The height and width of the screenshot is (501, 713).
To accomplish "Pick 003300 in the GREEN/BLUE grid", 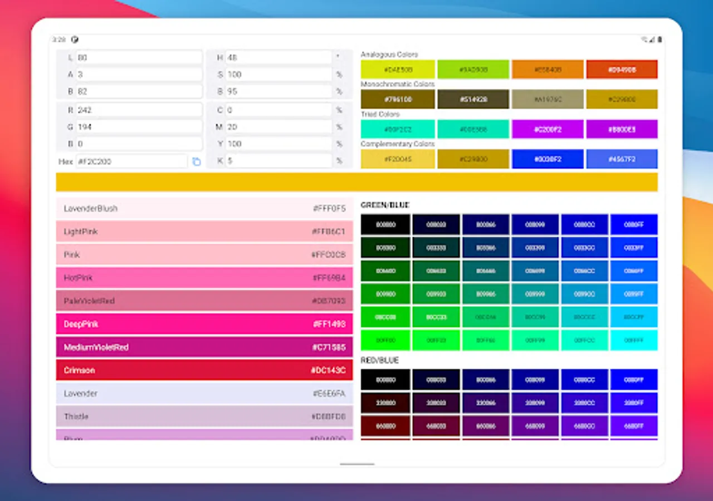I will click(x=385, y=248).
